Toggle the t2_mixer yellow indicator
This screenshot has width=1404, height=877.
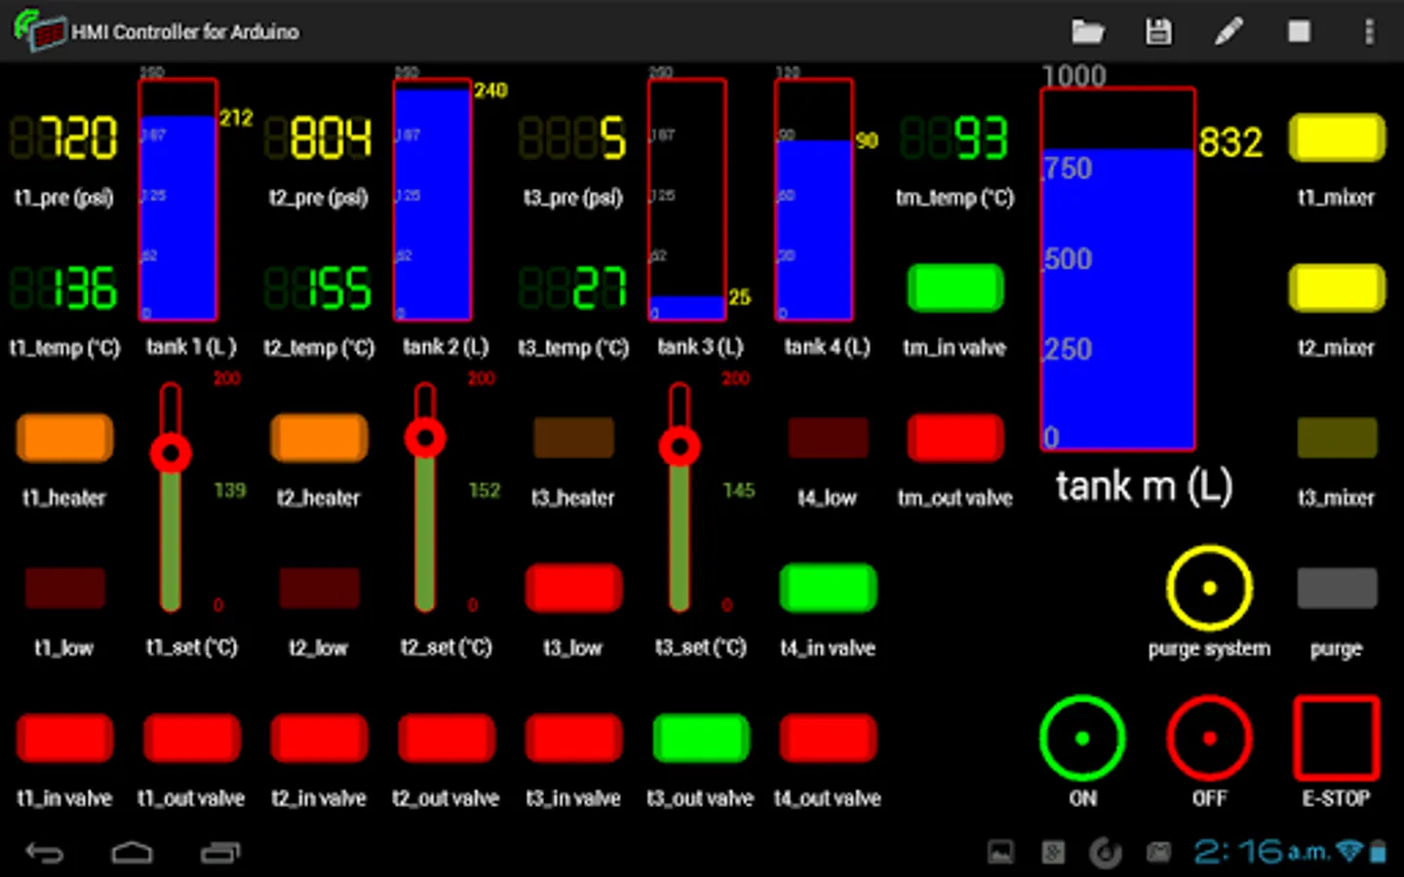coord(1337,287)
